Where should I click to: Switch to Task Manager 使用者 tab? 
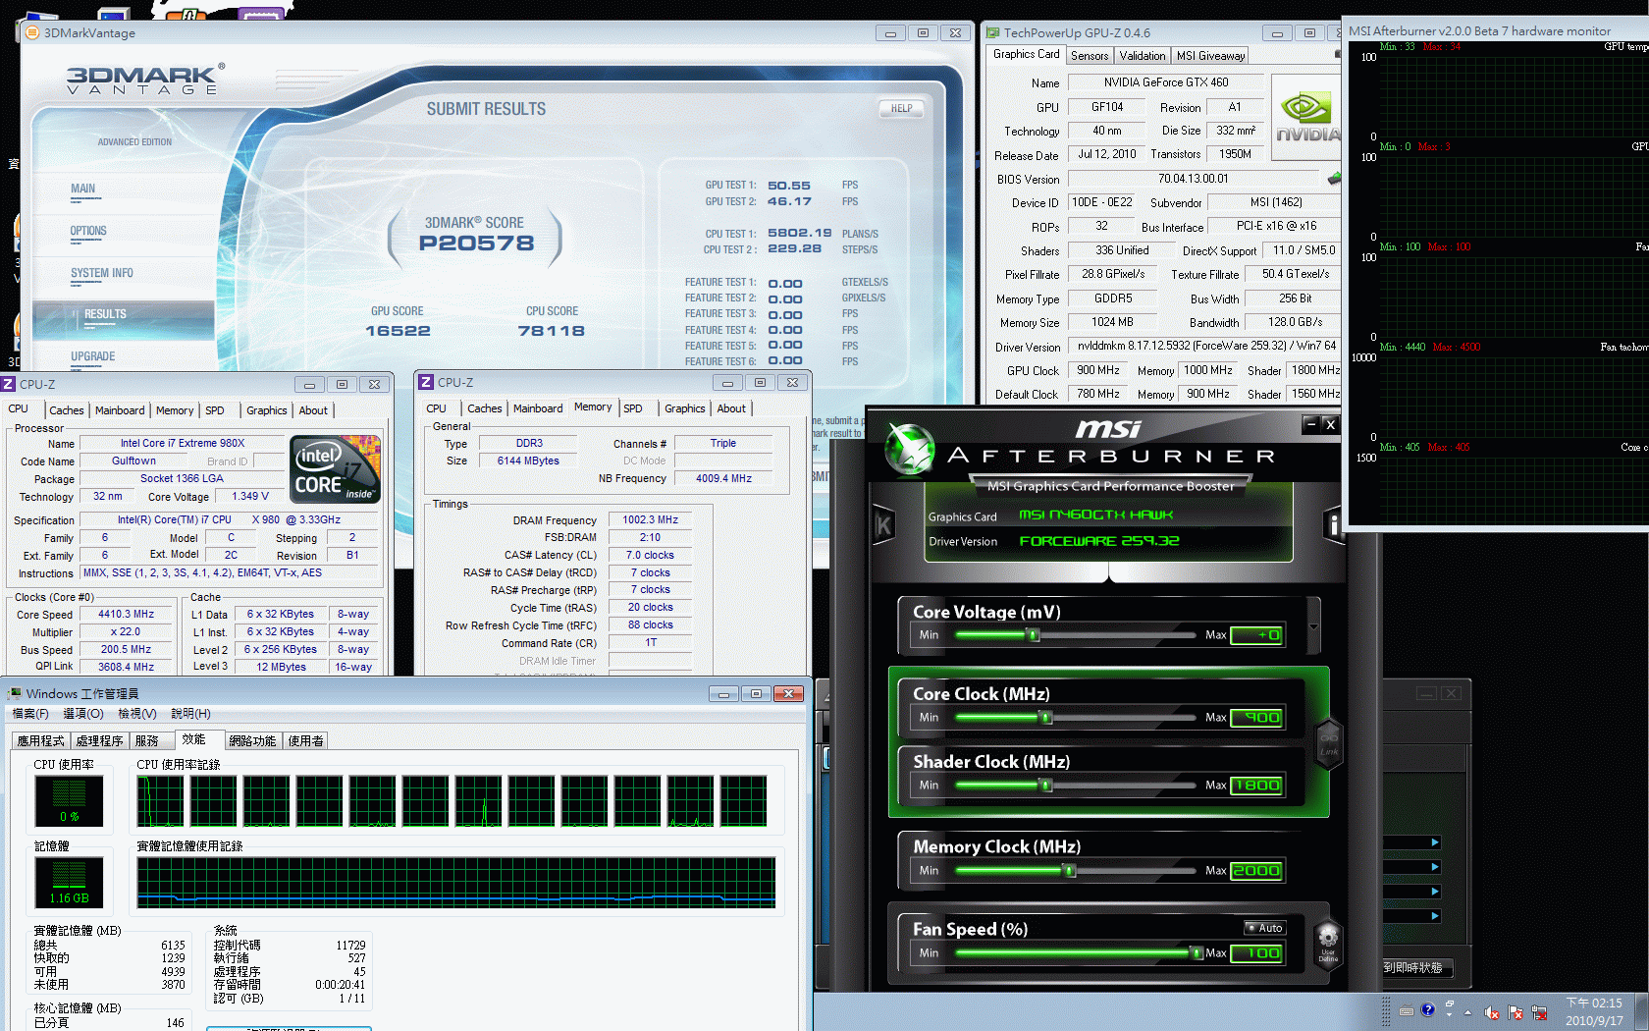click(305, 741)
